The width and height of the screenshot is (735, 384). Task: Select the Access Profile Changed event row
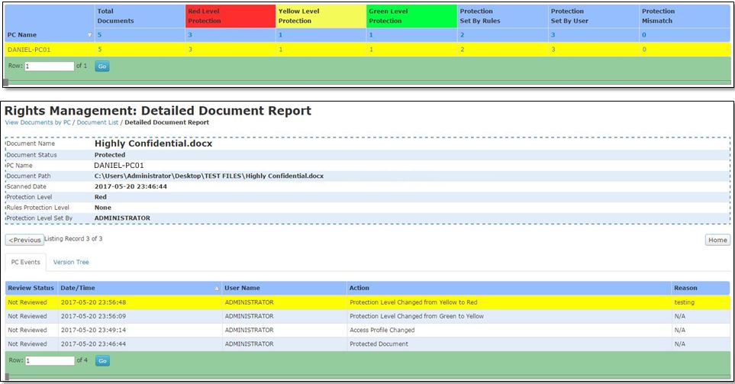click(382, 330)
